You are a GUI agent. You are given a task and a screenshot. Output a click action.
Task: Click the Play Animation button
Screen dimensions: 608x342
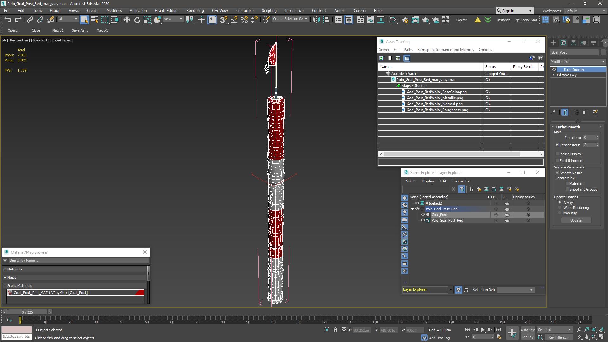coord(483,330)
